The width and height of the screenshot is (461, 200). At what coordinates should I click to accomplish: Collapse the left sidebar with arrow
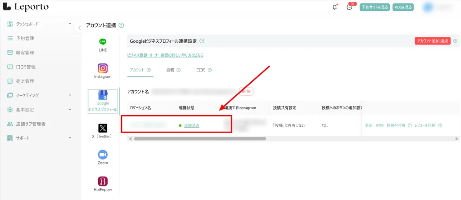[x=79, y=27]
